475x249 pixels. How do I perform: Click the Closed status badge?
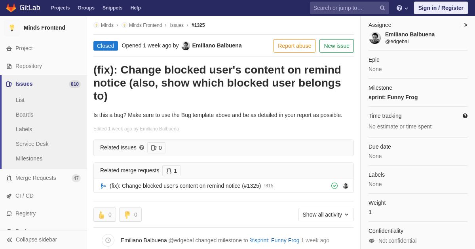tap(106, 46)
